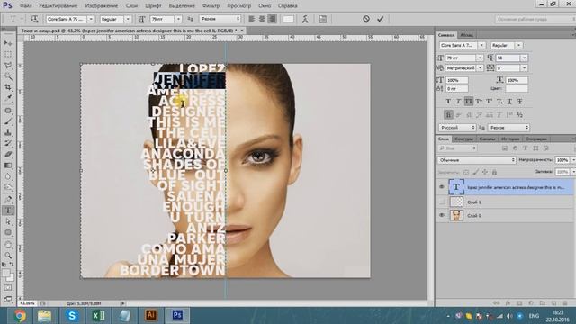Screen dimensions: 576x324
Task: Select the Hand tool
Action: (x=8, y=244)
